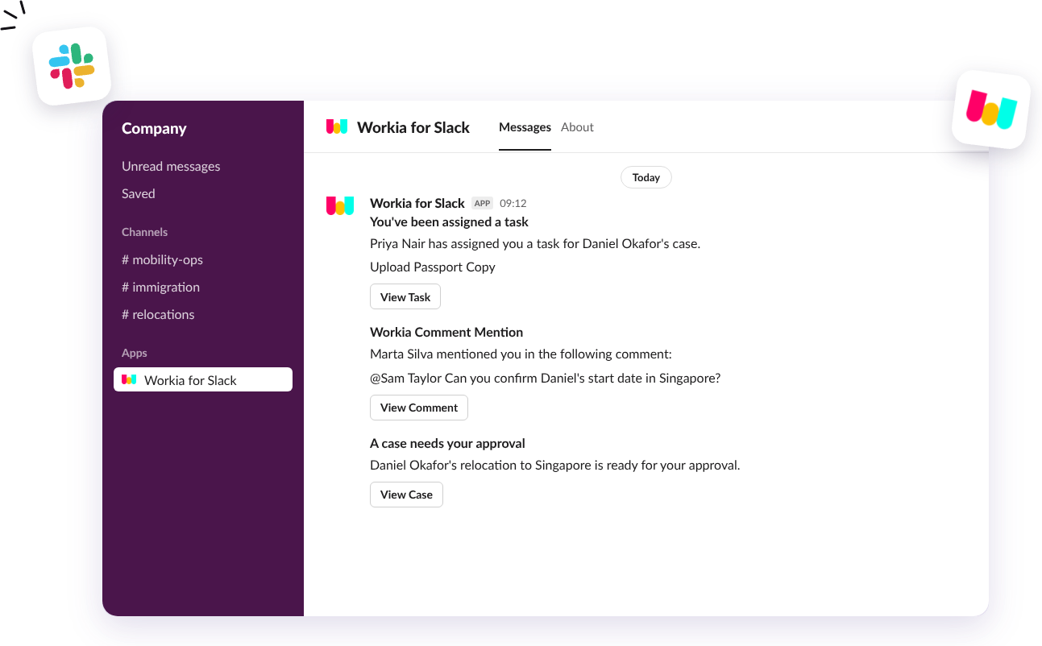Image resolution: width=1042 pixels, height=646 pixels.
Task: Click the View Comment button
Action: [x=419, y=408]
